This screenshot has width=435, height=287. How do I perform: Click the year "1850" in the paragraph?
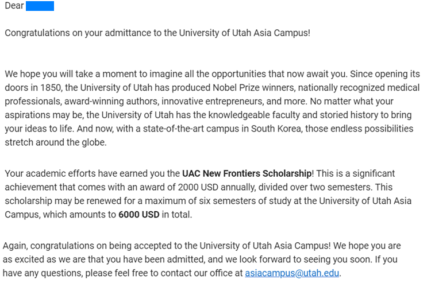click(x=51, y=88)
